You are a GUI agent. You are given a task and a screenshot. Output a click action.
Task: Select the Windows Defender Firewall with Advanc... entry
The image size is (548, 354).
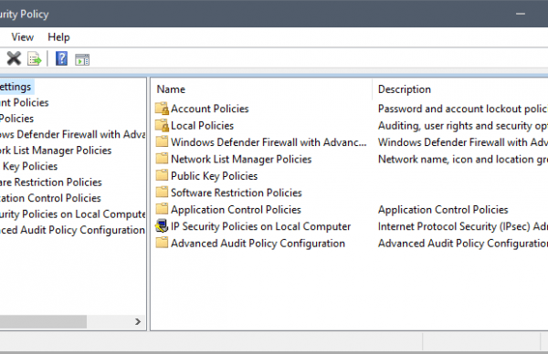click(269, 142)
